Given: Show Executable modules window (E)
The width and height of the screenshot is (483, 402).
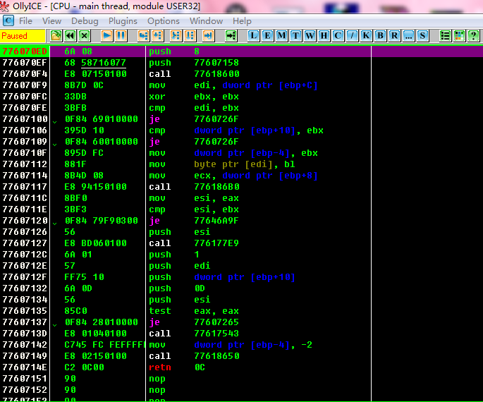Looking at the screenshot, I should pyautogui.click(x=267, y=36).
